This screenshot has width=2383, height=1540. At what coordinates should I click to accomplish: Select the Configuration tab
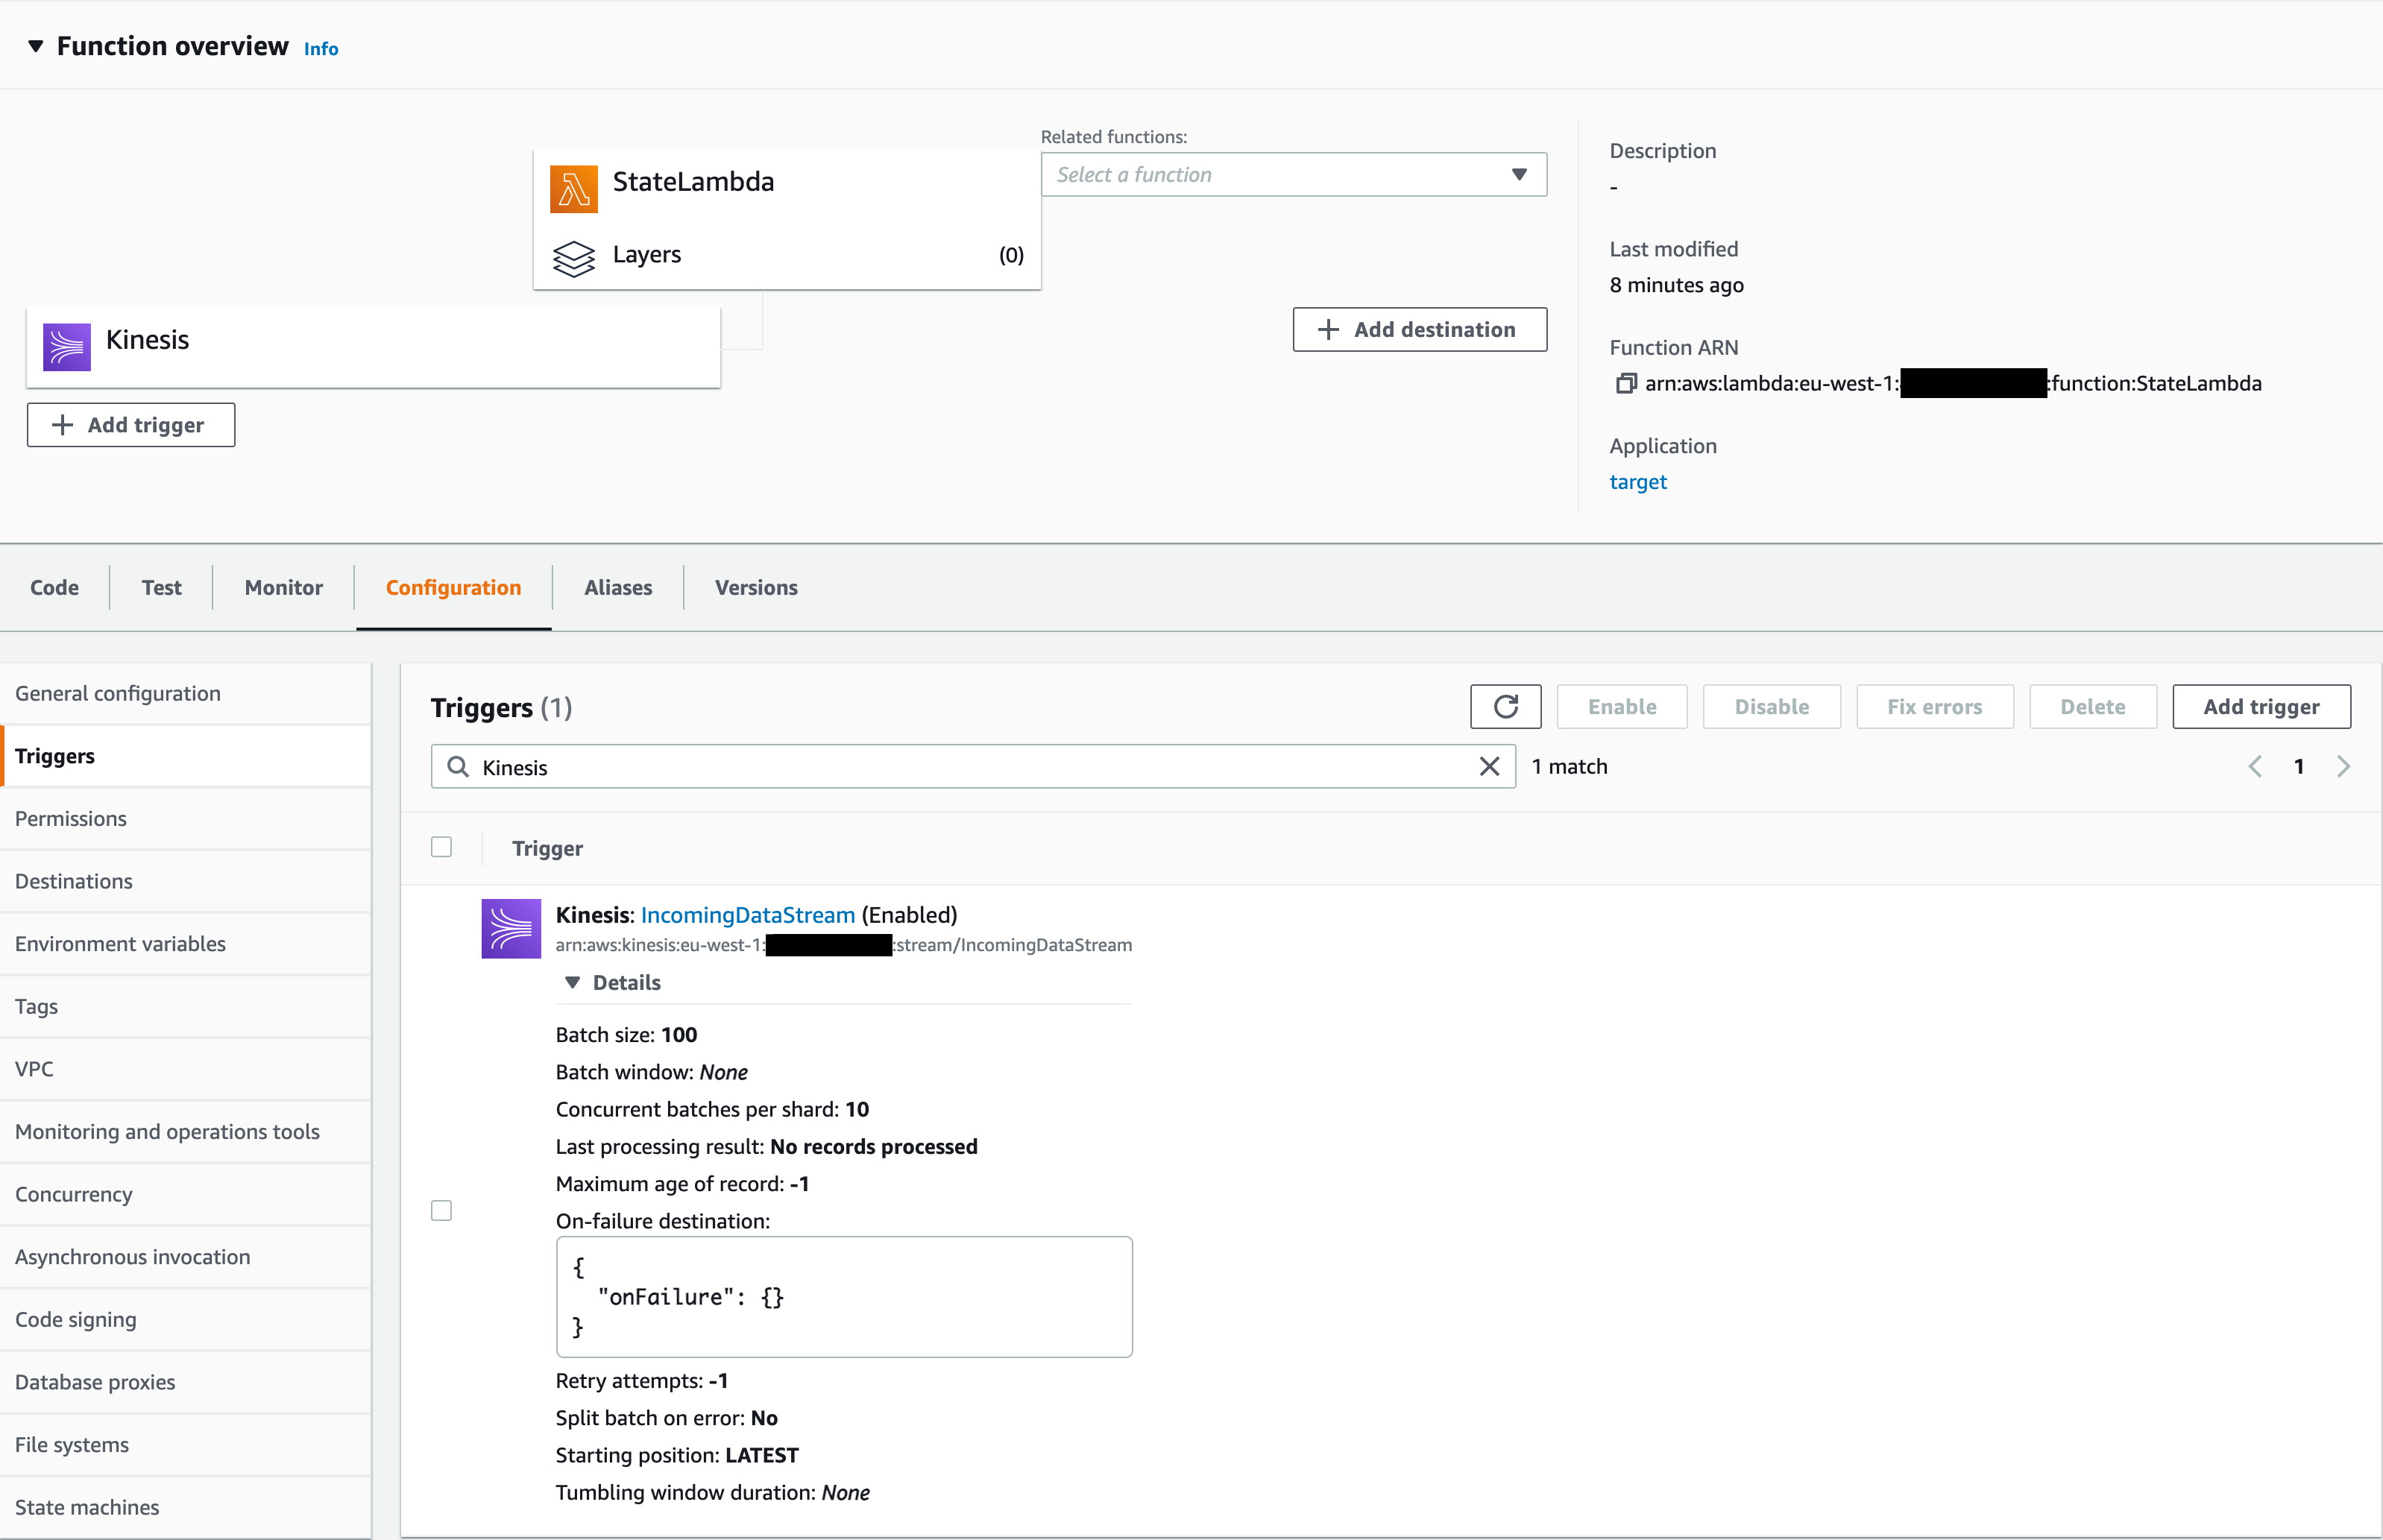pyautogui.click(x=453, y=587)
